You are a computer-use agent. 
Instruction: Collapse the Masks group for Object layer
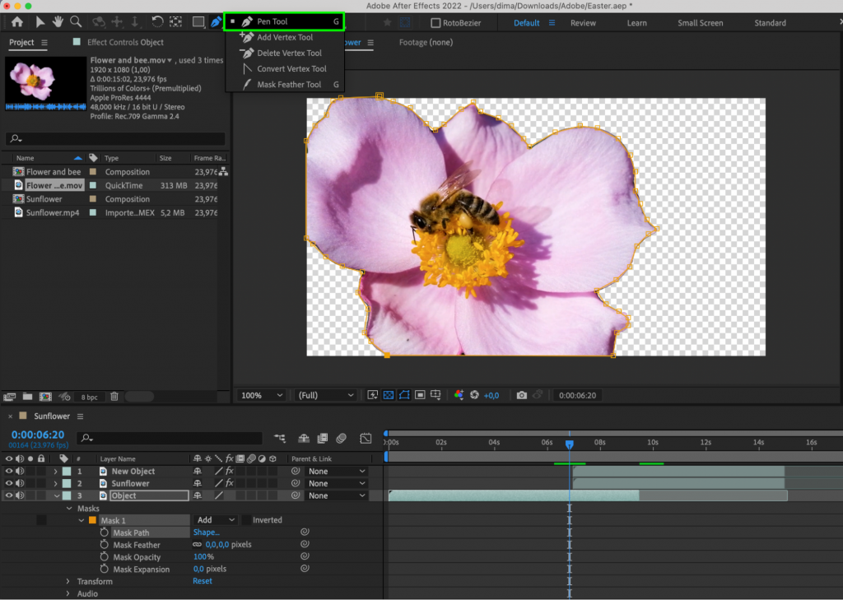(x=69, y=508)
